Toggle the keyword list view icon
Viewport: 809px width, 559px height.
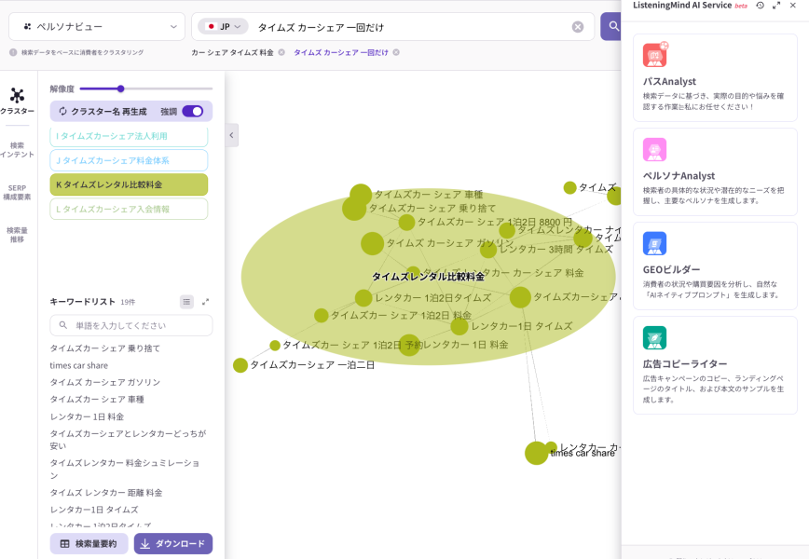(186, 302)
